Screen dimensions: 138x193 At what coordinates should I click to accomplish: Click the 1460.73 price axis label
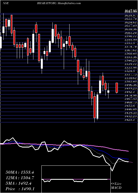[131, 103]
